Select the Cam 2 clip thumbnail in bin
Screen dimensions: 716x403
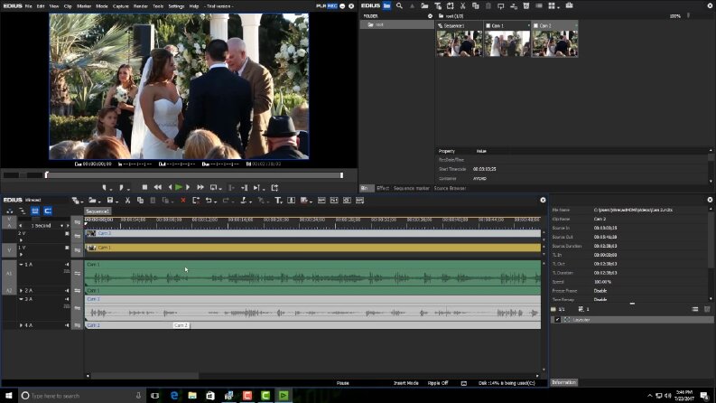(555, 40)
